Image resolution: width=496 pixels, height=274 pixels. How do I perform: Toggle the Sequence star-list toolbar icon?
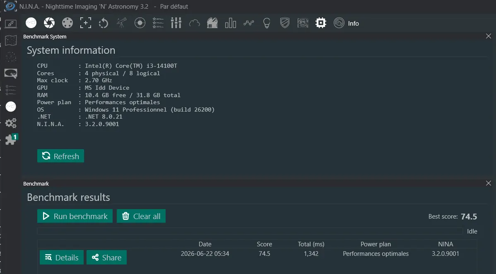pyautogui.click(x=158, y=23)
